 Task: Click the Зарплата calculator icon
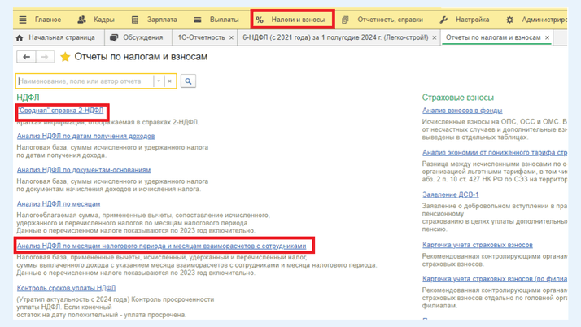tap(135, 20)
